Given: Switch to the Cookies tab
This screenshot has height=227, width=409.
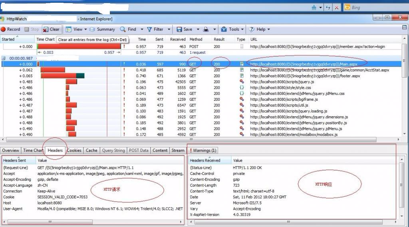Looking at the screenshot, I should pyautogui.click(x=74, y=150).
